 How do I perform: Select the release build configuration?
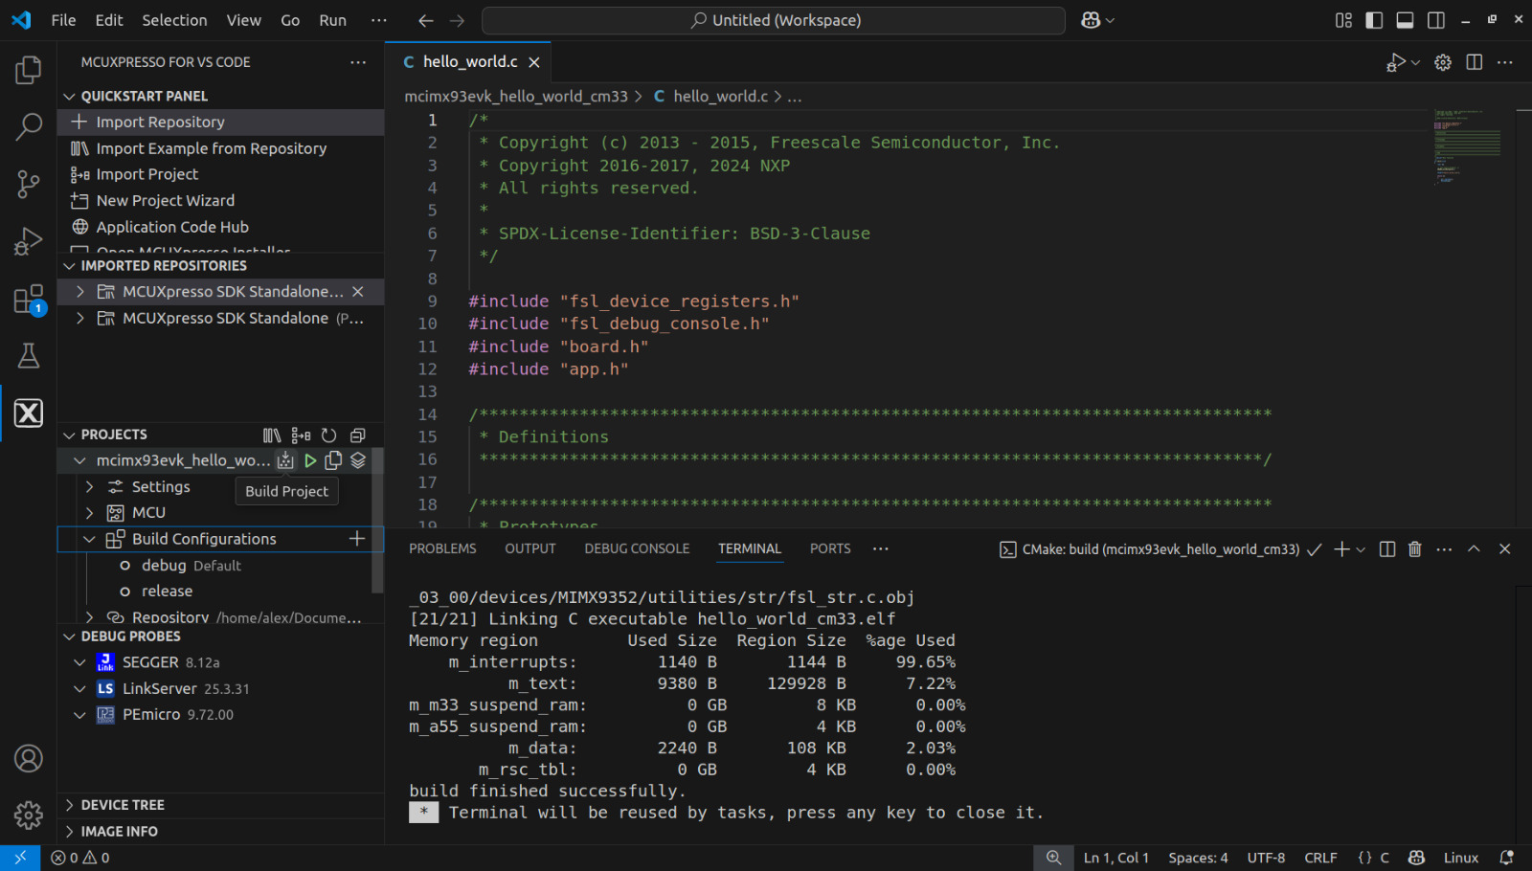(169, 591)
